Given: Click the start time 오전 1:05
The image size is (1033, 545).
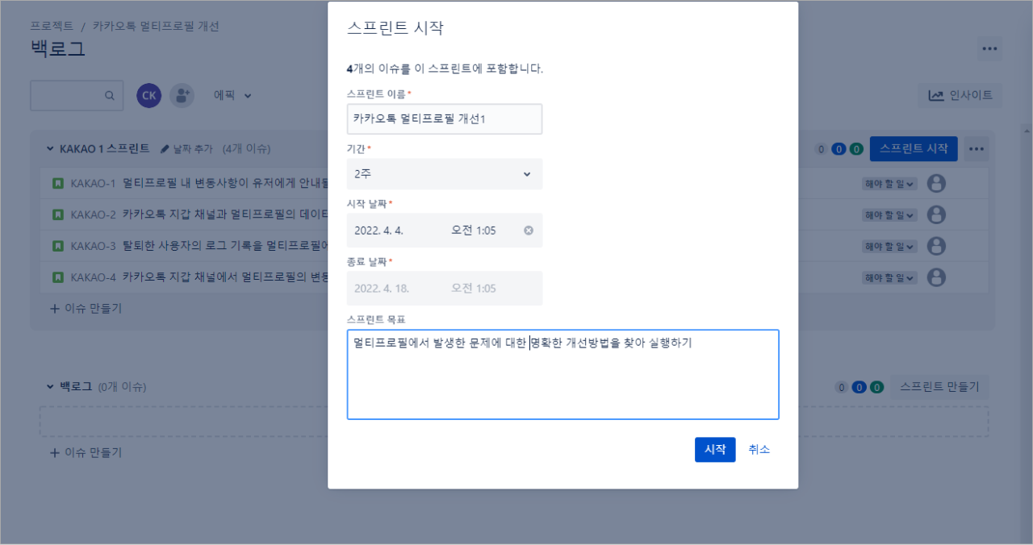Looking at the screenshot, I should [474, 231].
